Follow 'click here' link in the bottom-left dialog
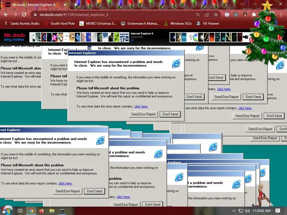The height and width of the screenshot is (215, 287). (x=65, y=183)
